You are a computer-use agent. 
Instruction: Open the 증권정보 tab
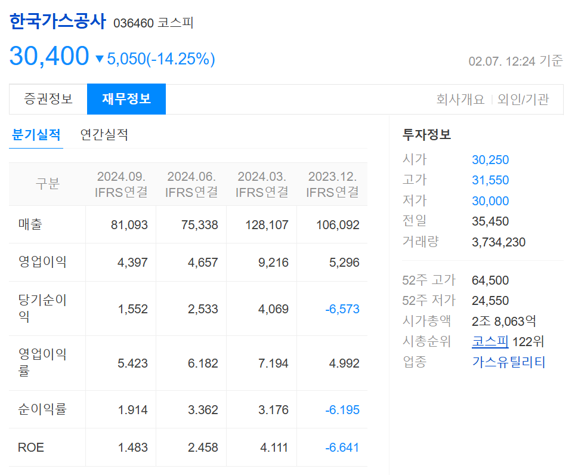pyautogui.click(x=48, y=99)
